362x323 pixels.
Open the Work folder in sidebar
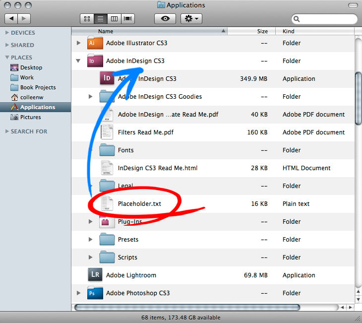(x=27, y=77)
